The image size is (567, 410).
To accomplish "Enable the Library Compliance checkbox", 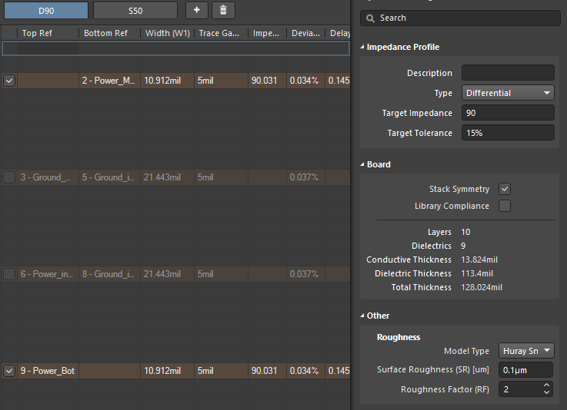I will click(x=505, y=206).
